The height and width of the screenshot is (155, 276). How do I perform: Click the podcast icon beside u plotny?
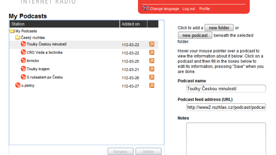point(18,85)
